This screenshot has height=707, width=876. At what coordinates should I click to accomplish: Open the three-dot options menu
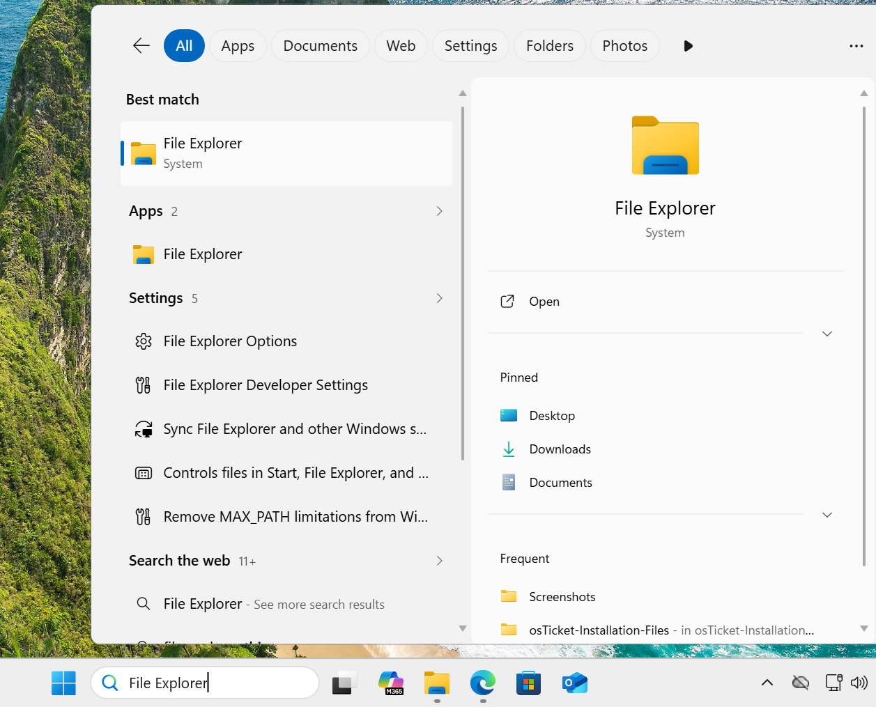pyautogui.click(x=856, y=46)
